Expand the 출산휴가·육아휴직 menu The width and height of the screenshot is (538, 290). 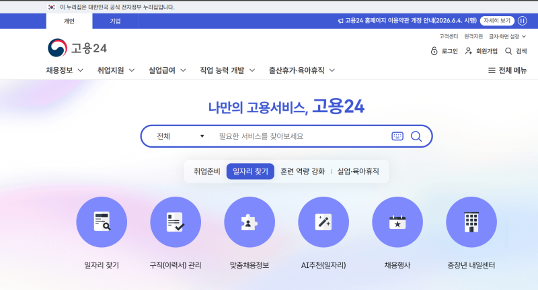(302, 70)
